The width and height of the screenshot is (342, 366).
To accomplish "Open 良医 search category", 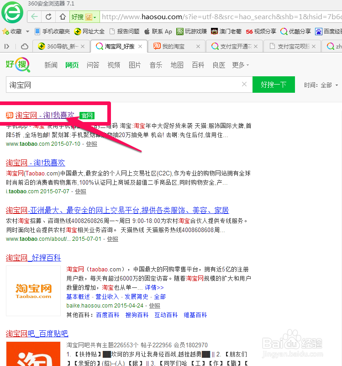I will pyautogui.click(x=219, y=65).
